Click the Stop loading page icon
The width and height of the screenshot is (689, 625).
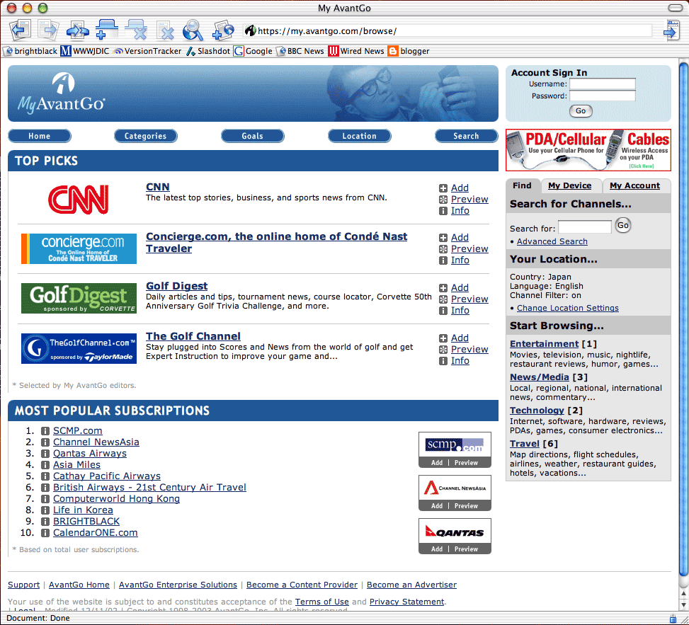tap(165, 30)
